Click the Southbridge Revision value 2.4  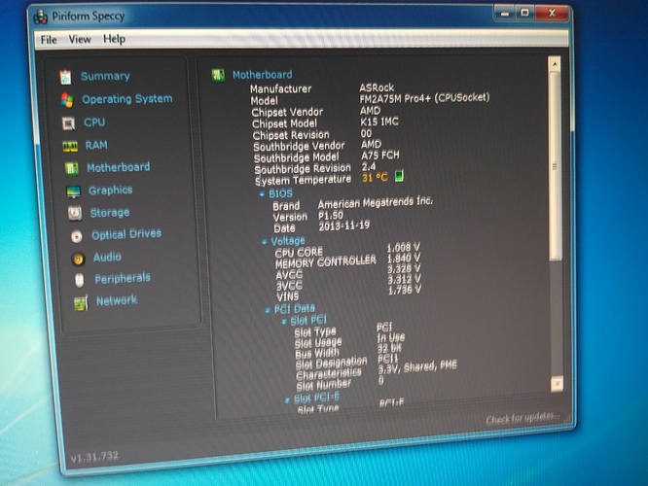(x=369, y=166)
